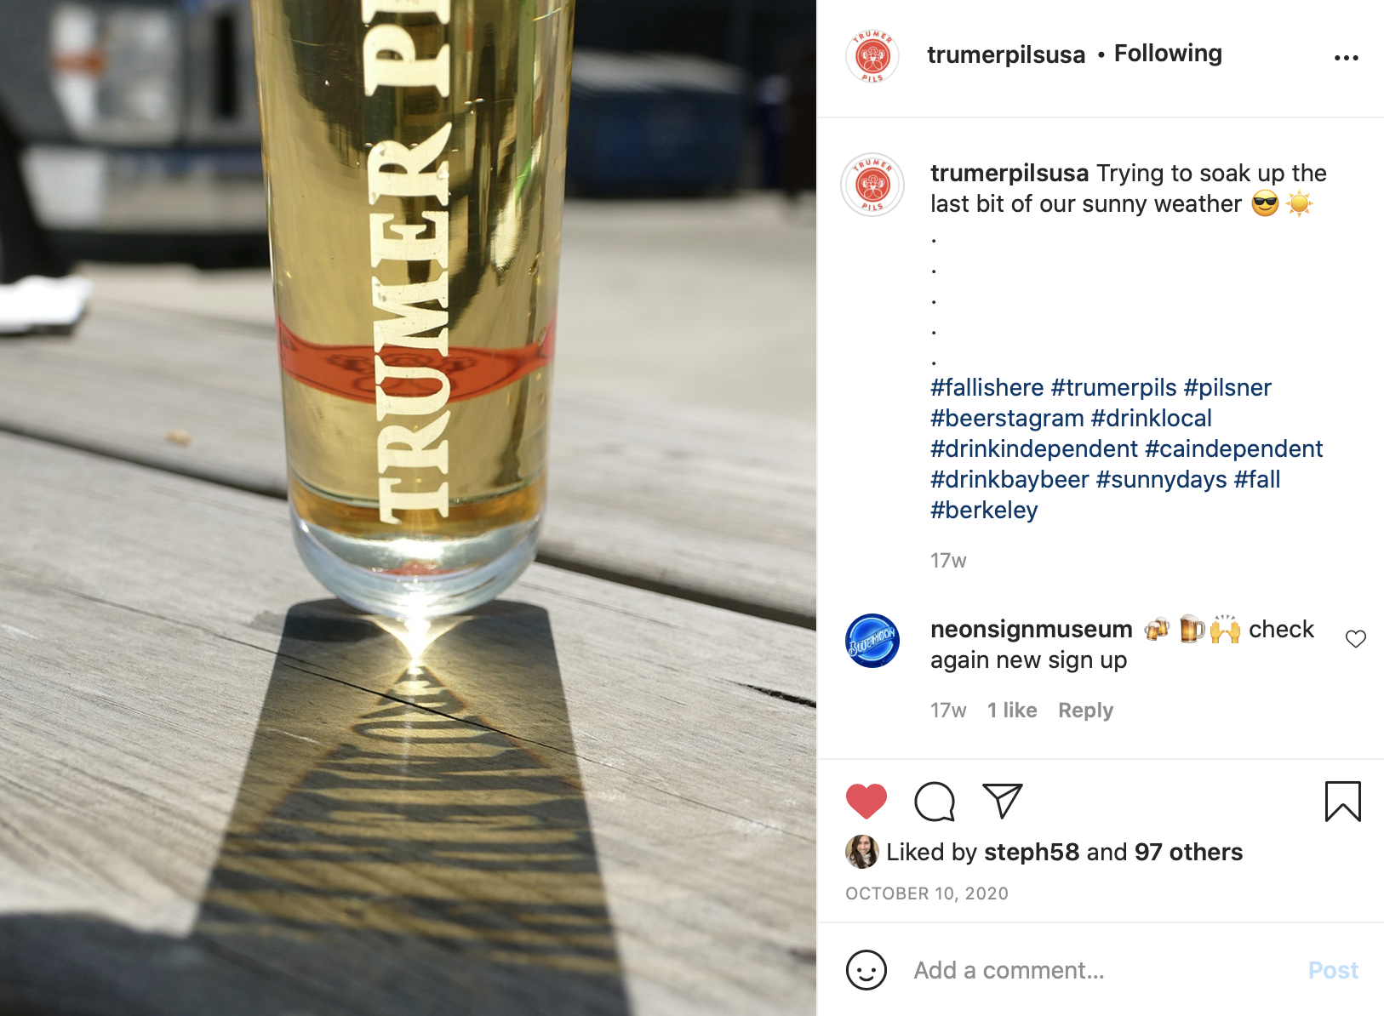
Task: Open emoji picker smiley icon
Action: (866, 970)
